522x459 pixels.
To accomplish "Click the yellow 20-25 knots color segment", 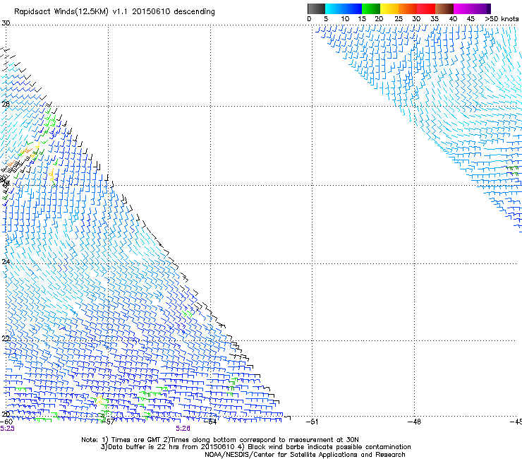I will 389,8.
